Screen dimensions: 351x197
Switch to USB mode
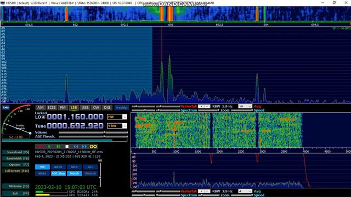point(85,108)
